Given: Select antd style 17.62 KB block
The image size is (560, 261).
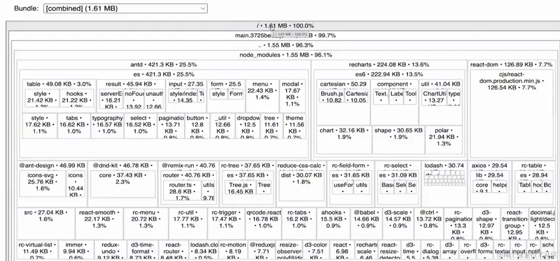Looking at the screenshot, I should click(40, 126).
